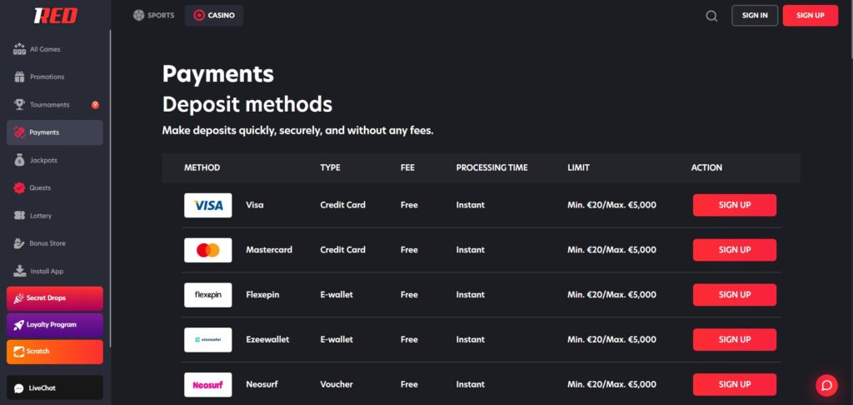Image resolution: width=853 pixels, height=405 pixels.
Task: Open Quests page
Action: click(x=40, y=187)
